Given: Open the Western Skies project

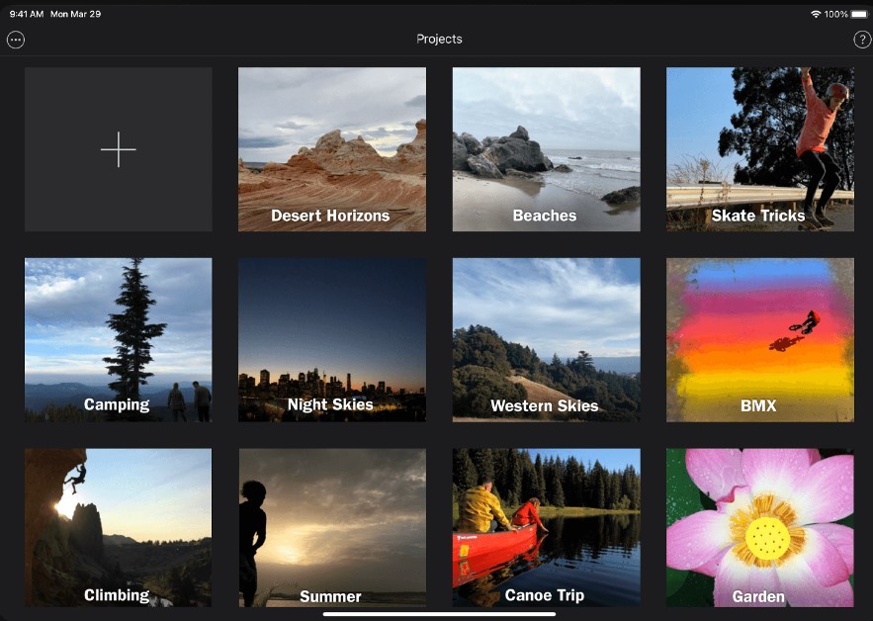Looking at the screenshot, I should pos(546,340).
